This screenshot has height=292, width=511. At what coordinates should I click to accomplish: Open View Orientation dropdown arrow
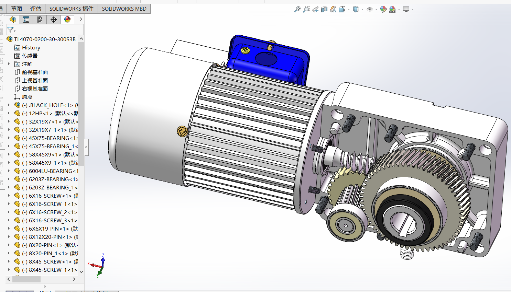[349, 9]
